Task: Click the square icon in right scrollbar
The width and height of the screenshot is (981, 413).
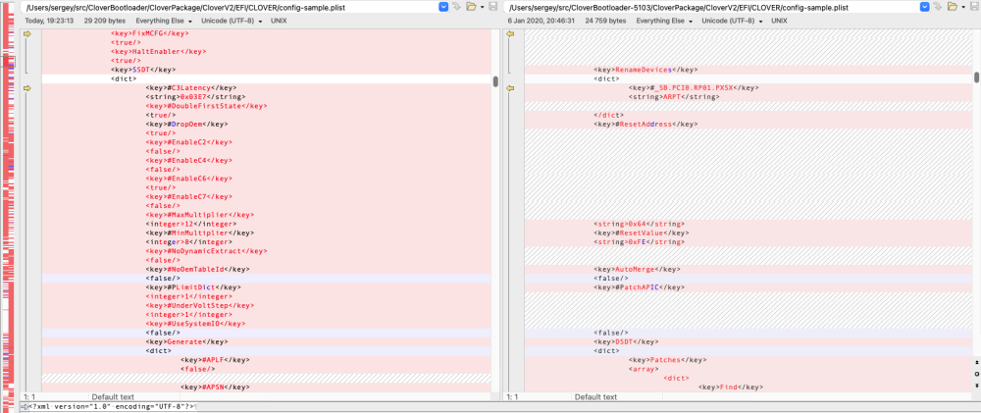Action: pos(977,374)
